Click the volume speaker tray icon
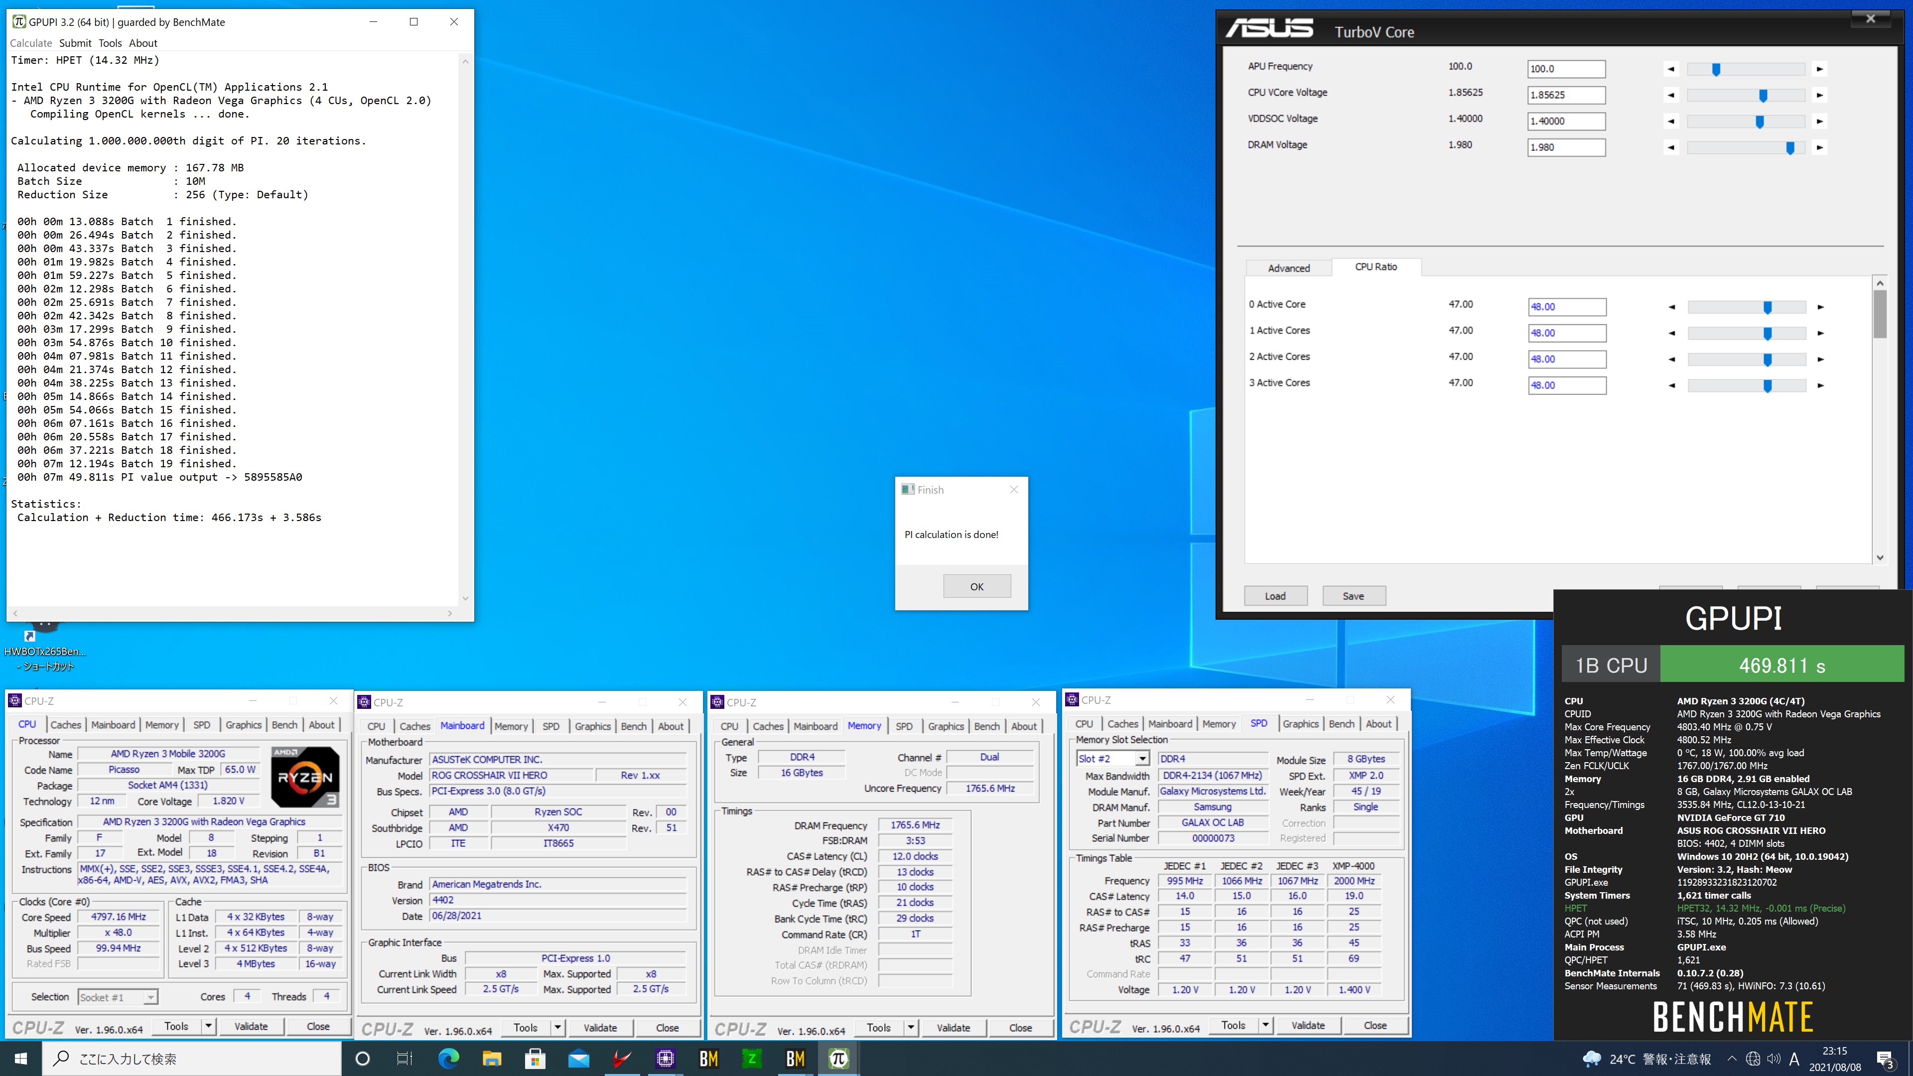 click(1774, 1059)
